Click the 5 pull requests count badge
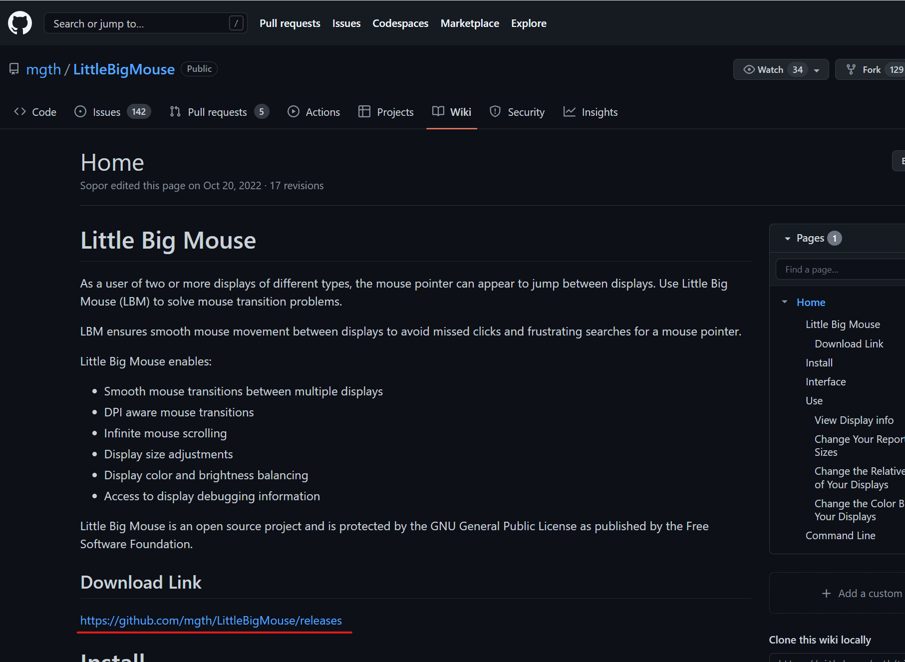The width and height of the screenshot is (905, 662). pyautogui.click(x=262, y=112)
